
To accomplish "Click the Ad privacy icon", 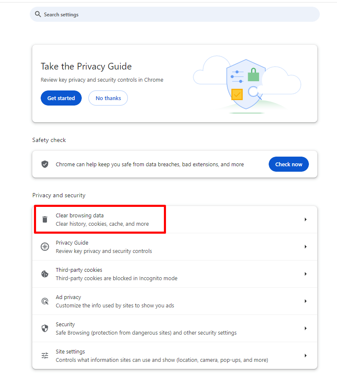I will click(x=45, y=301).
